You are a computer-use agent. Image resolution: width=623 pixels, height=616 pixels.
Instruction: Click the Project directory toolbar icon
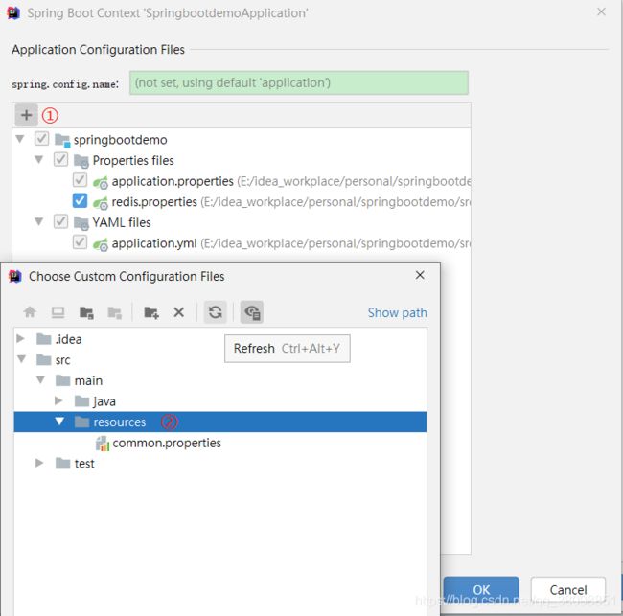(86, 312)
